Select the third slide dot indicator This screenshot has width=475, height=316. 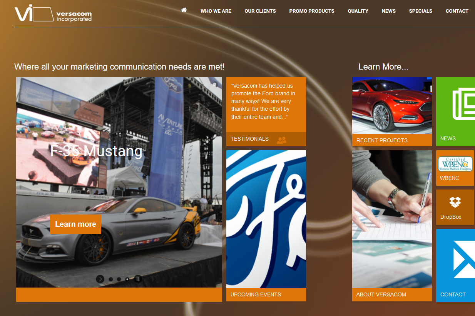point(127,279)
